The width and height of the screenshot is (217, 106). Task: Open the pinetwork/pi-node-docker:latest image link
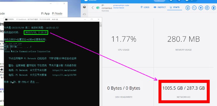click(121, 6)
